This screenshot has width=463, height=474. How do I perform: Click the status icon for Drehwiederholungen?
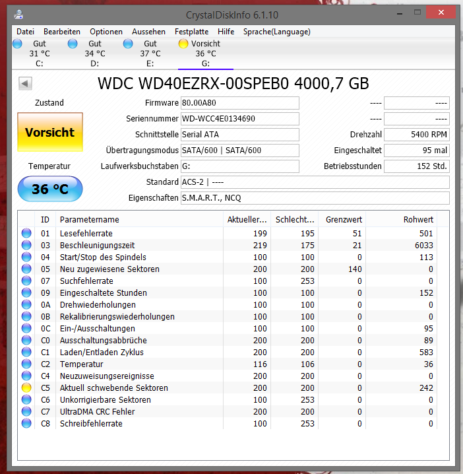(x=26, y=304)
